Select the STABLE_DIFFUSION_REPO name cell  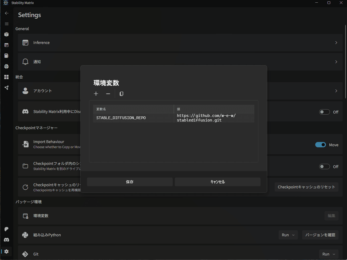133,118
